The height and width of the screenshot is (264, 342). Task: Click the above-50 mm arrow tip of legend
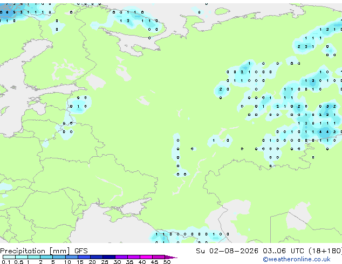(x=171, y=258)
